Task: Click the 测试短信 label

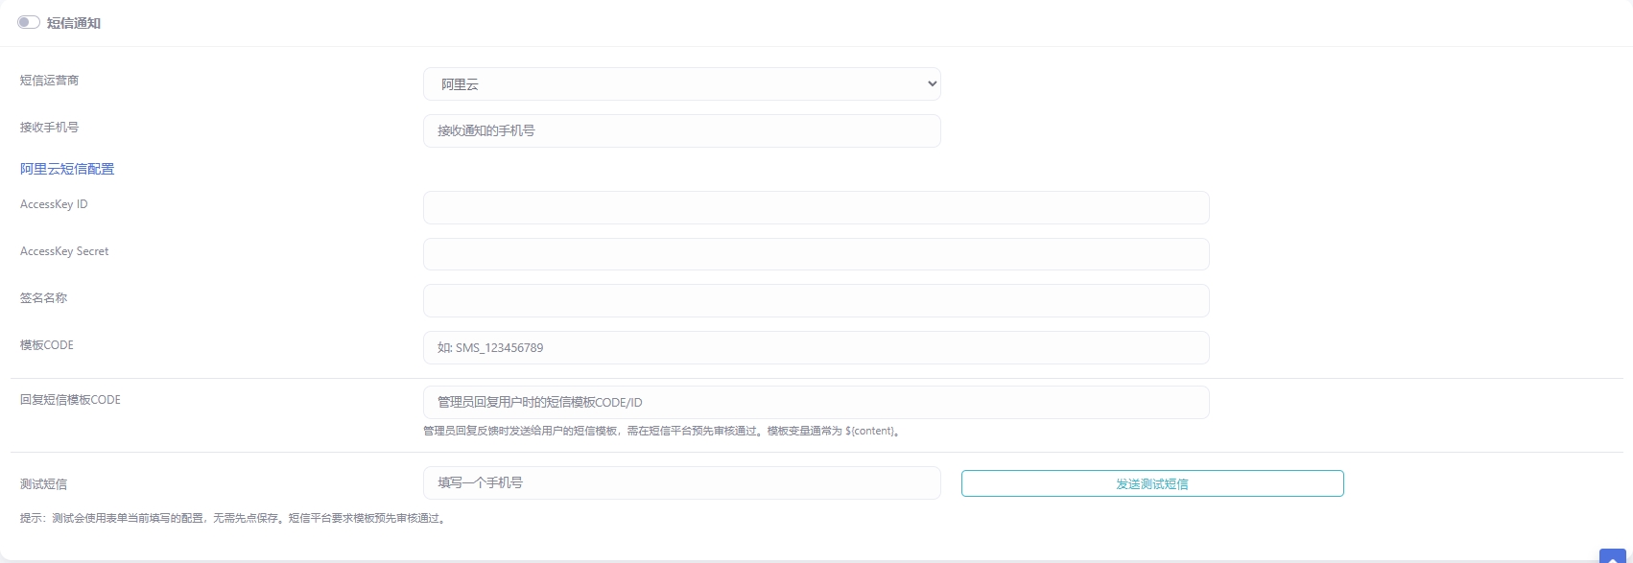Action: tap(44, 484)
